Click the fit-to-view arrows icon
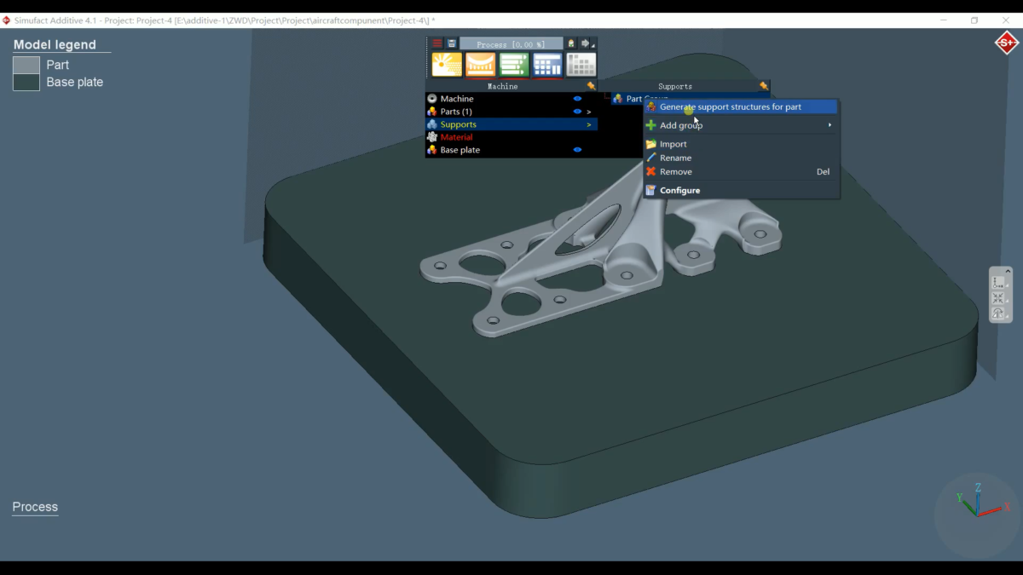The height and width of the screenshot is (575, 1023). coord(998,298)
